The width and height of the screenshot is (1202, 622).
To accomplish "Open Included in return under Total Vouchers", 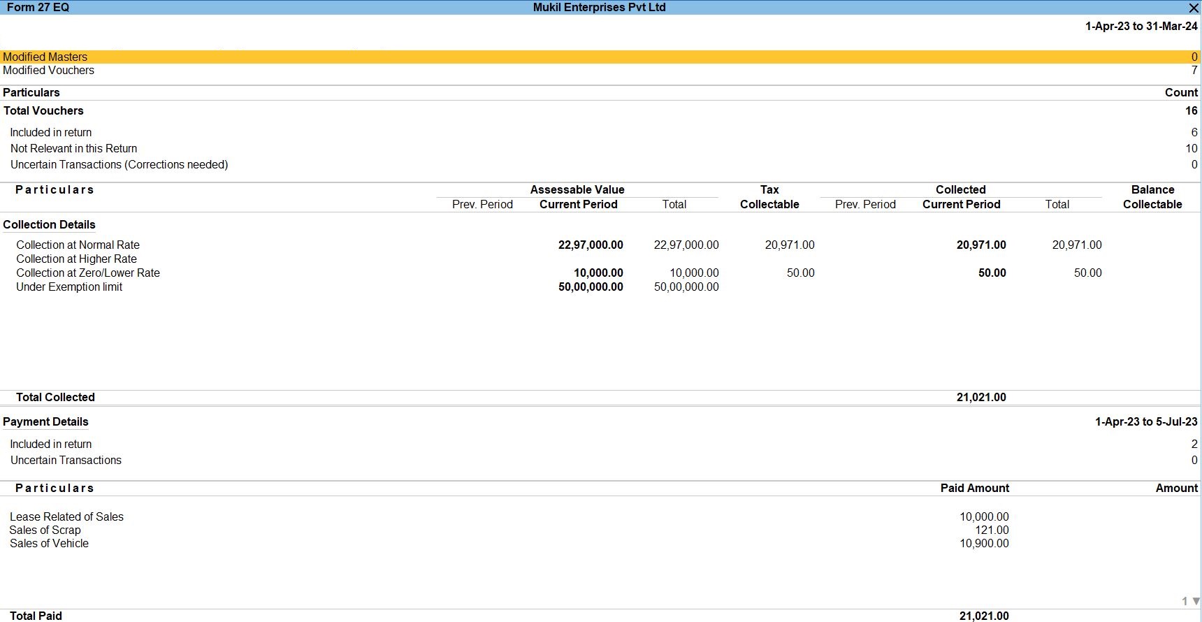I will [600, 132].
